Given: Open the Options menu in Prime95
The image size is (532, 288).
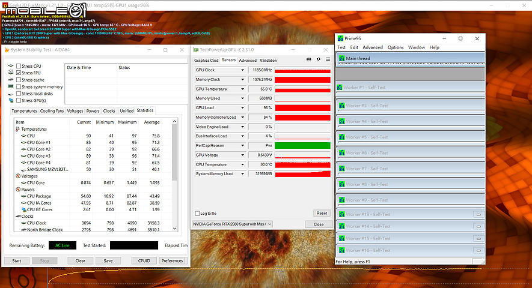Looking at the screenshot, I should pyautogui.click(x=396, y=47).
